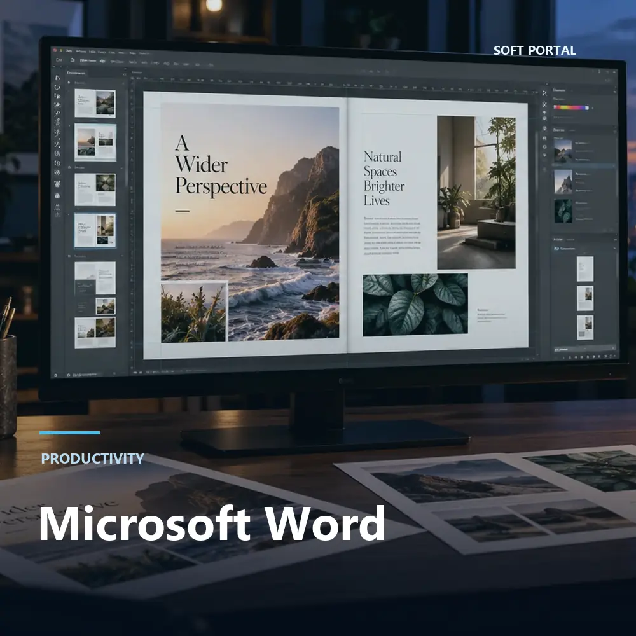
Task: Select the body paragraph under the Natural Spaces heading
Action: click(392, 236)
